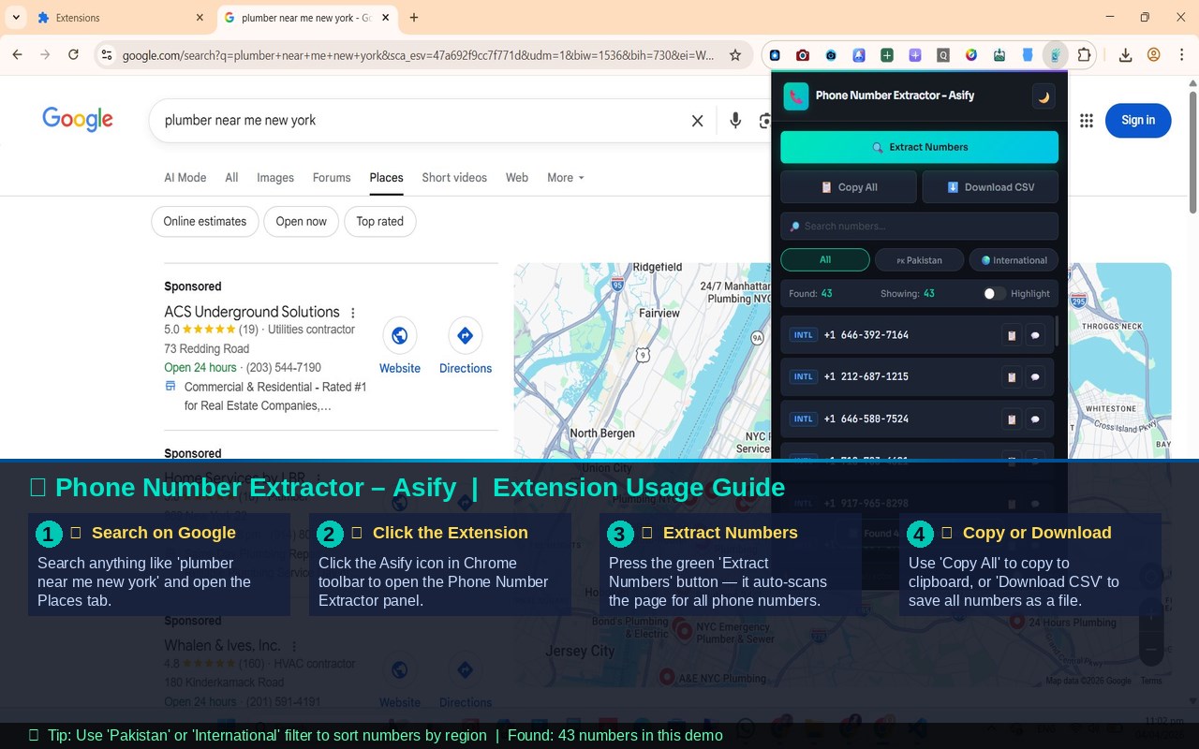The image size is (1199, 749).
Task: Click the gray Q extension icon
Action: coord(943,55)
